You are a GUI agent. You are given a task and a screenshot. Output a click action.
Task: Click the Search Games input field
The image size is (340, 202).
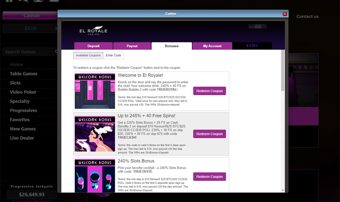click(30, 51)
